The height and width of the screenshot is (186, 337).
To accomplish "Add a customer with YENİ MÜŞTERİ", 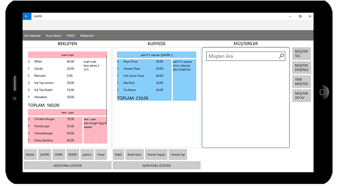I will pyautogui.click(x=301, y=81).
